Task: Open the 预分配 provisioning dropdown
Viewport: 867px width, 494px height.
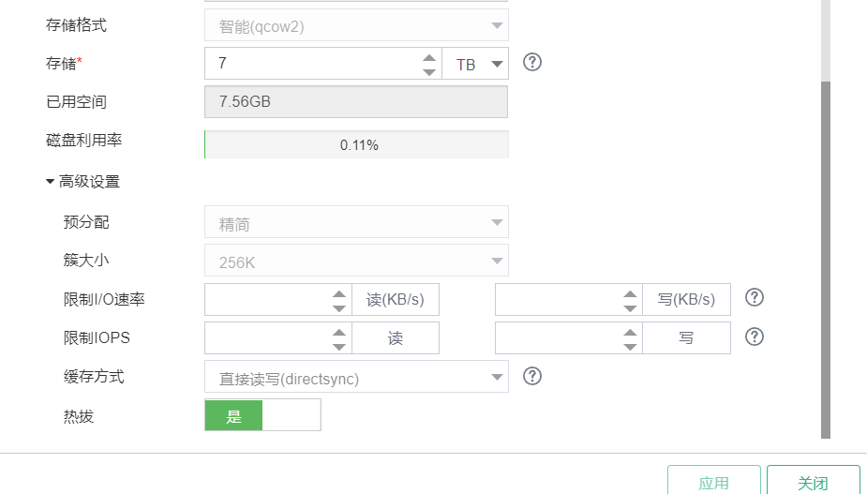Action: tap(356, 223)
